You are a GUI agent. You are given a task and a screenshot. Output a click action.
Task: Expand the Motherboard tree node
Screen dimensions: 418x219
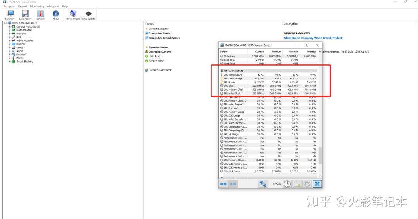tap(9, 30)
